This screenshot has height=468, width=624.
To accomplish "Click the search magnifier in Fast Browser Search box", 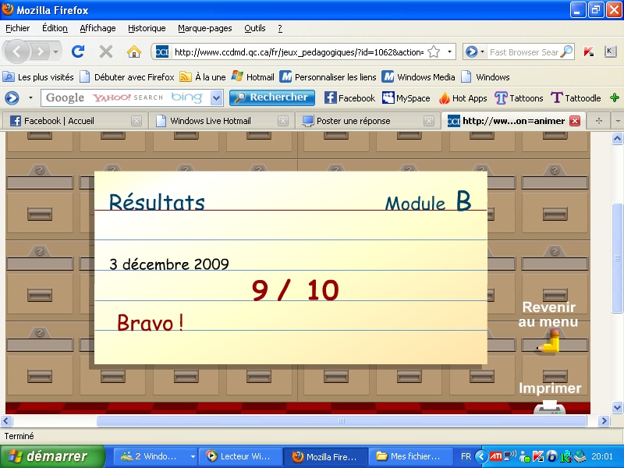I will pyautogui.click(x=566, y=51).
